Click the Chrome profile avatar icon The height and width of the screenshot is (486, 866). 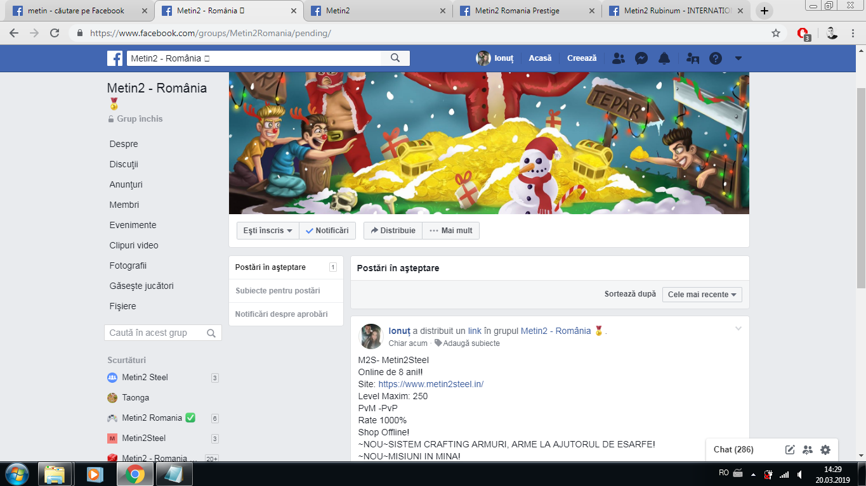(x=832, y=33)
